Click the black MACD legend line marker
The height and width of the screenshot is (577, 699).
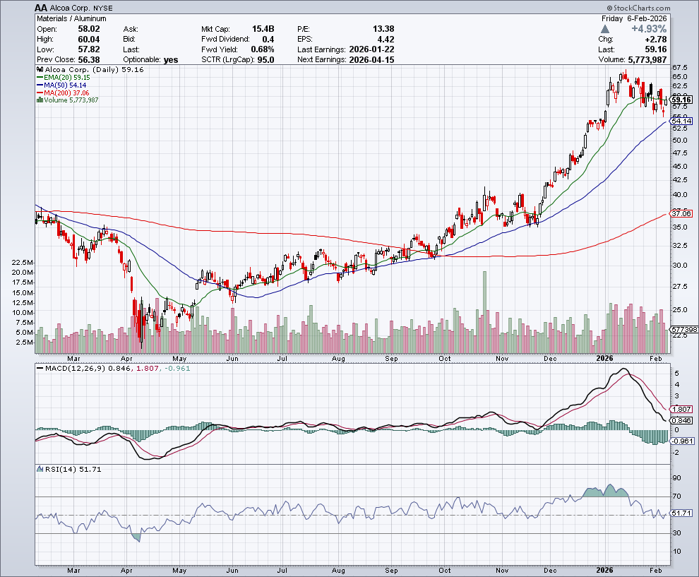pos(40,369)
